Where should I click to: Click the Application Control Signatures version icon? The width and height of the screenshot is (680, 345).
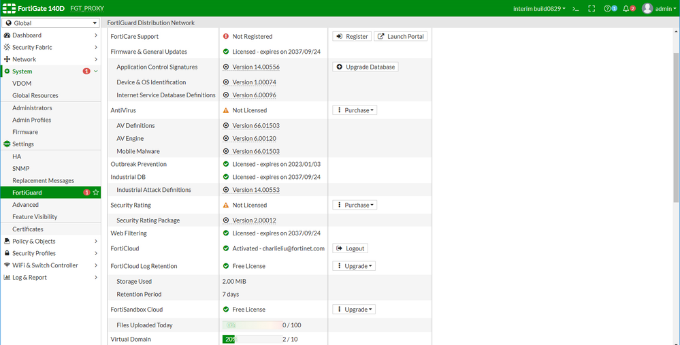click(226, 67)
